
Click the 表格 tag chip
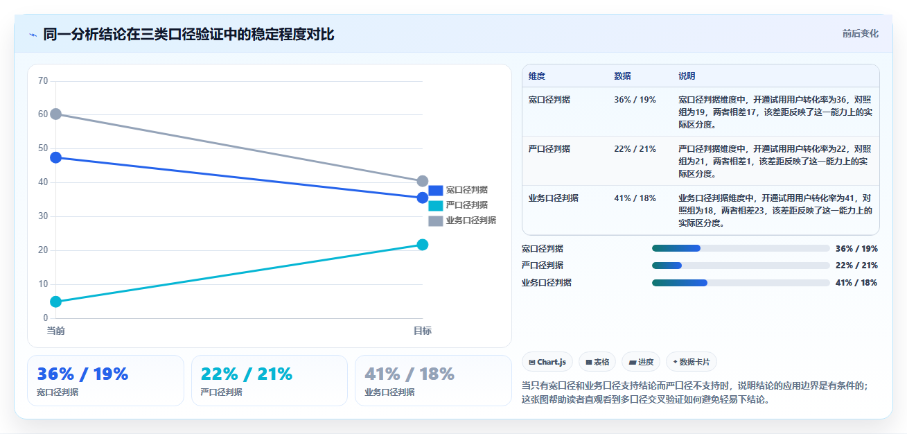[x=597, y=362]
